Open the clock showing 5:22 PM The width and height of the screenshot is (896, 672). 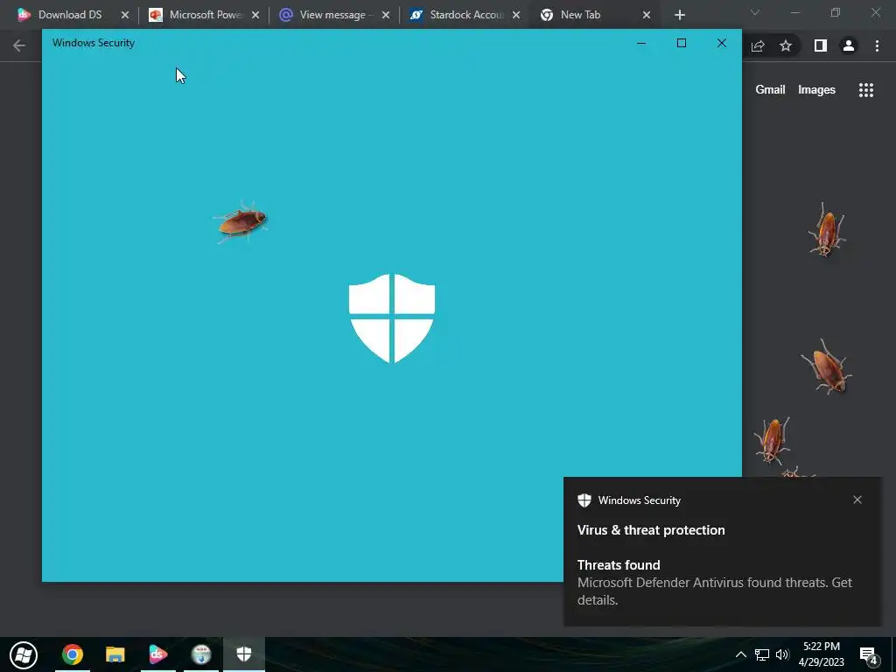coord(821,654)
